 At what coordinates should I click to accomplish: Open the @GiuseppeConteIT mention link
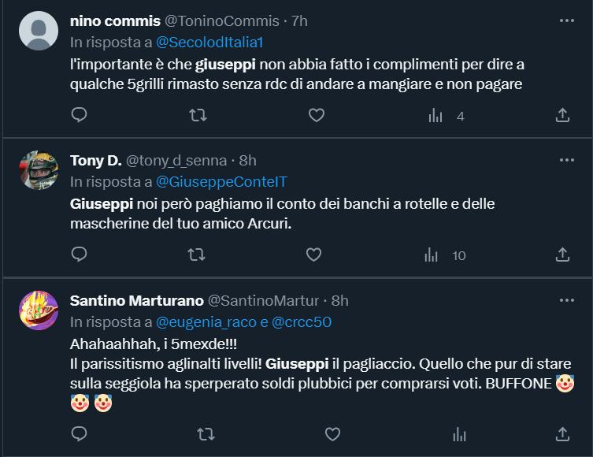[220, 182]
